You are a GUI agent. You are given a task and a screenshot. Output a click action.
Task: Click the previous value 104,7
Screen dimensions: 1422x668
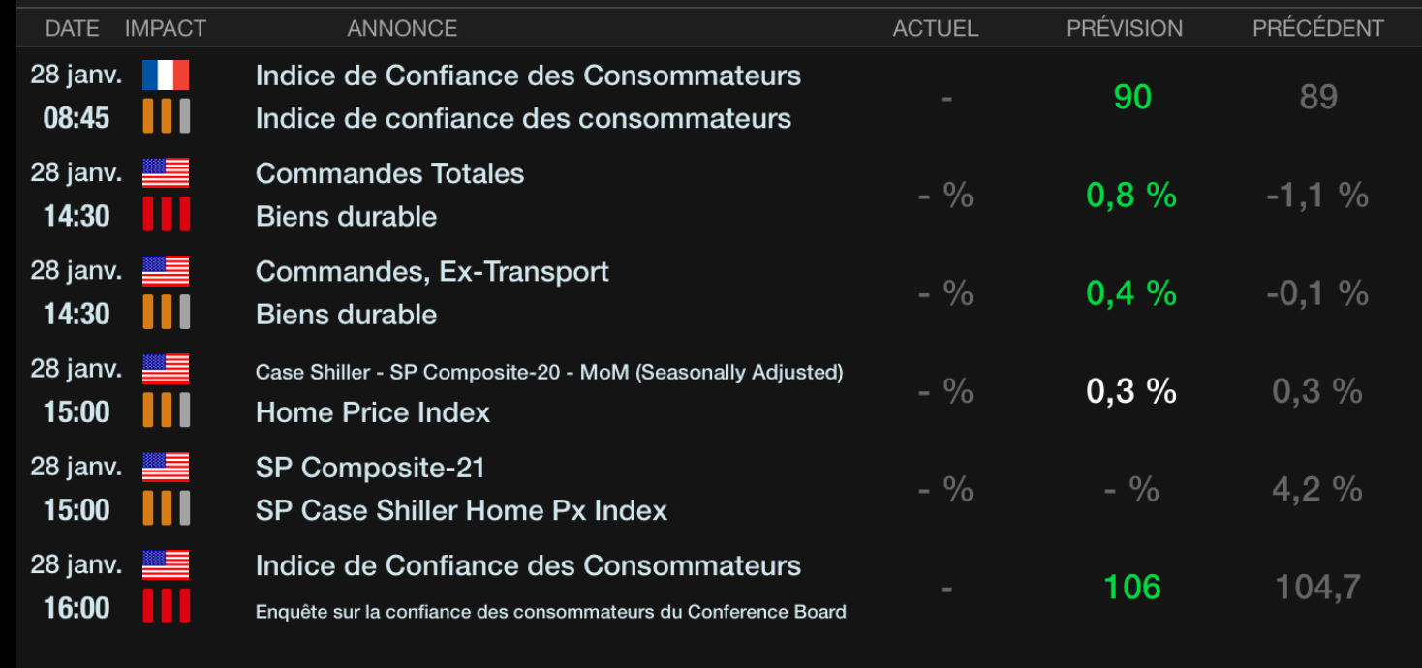click(x=1317, y=587)
